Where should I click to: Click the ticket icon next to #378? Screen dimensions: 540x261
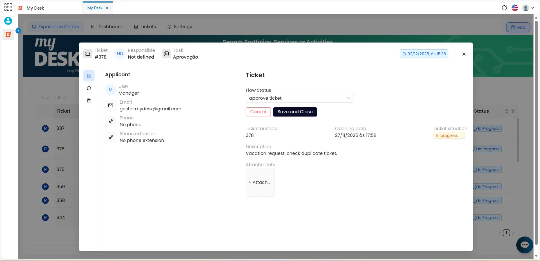88,53
